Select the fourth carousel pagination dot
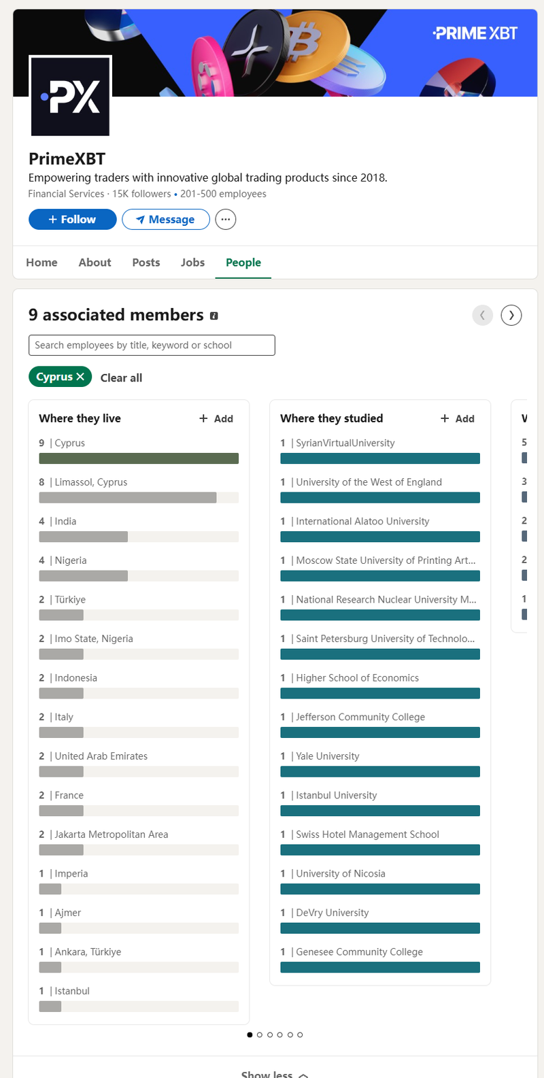This screenshot has width=544, height=1078. point(279,1034)
